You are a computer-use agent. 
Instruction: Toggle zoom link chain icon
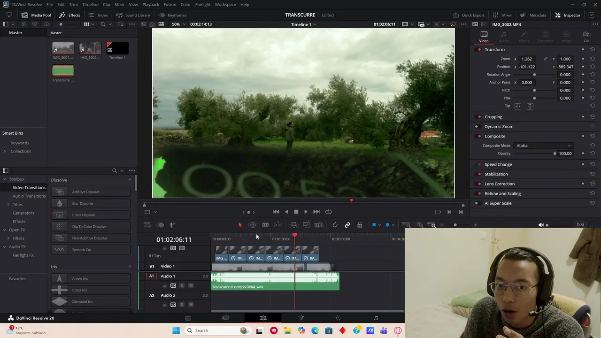tap(545, 59)
